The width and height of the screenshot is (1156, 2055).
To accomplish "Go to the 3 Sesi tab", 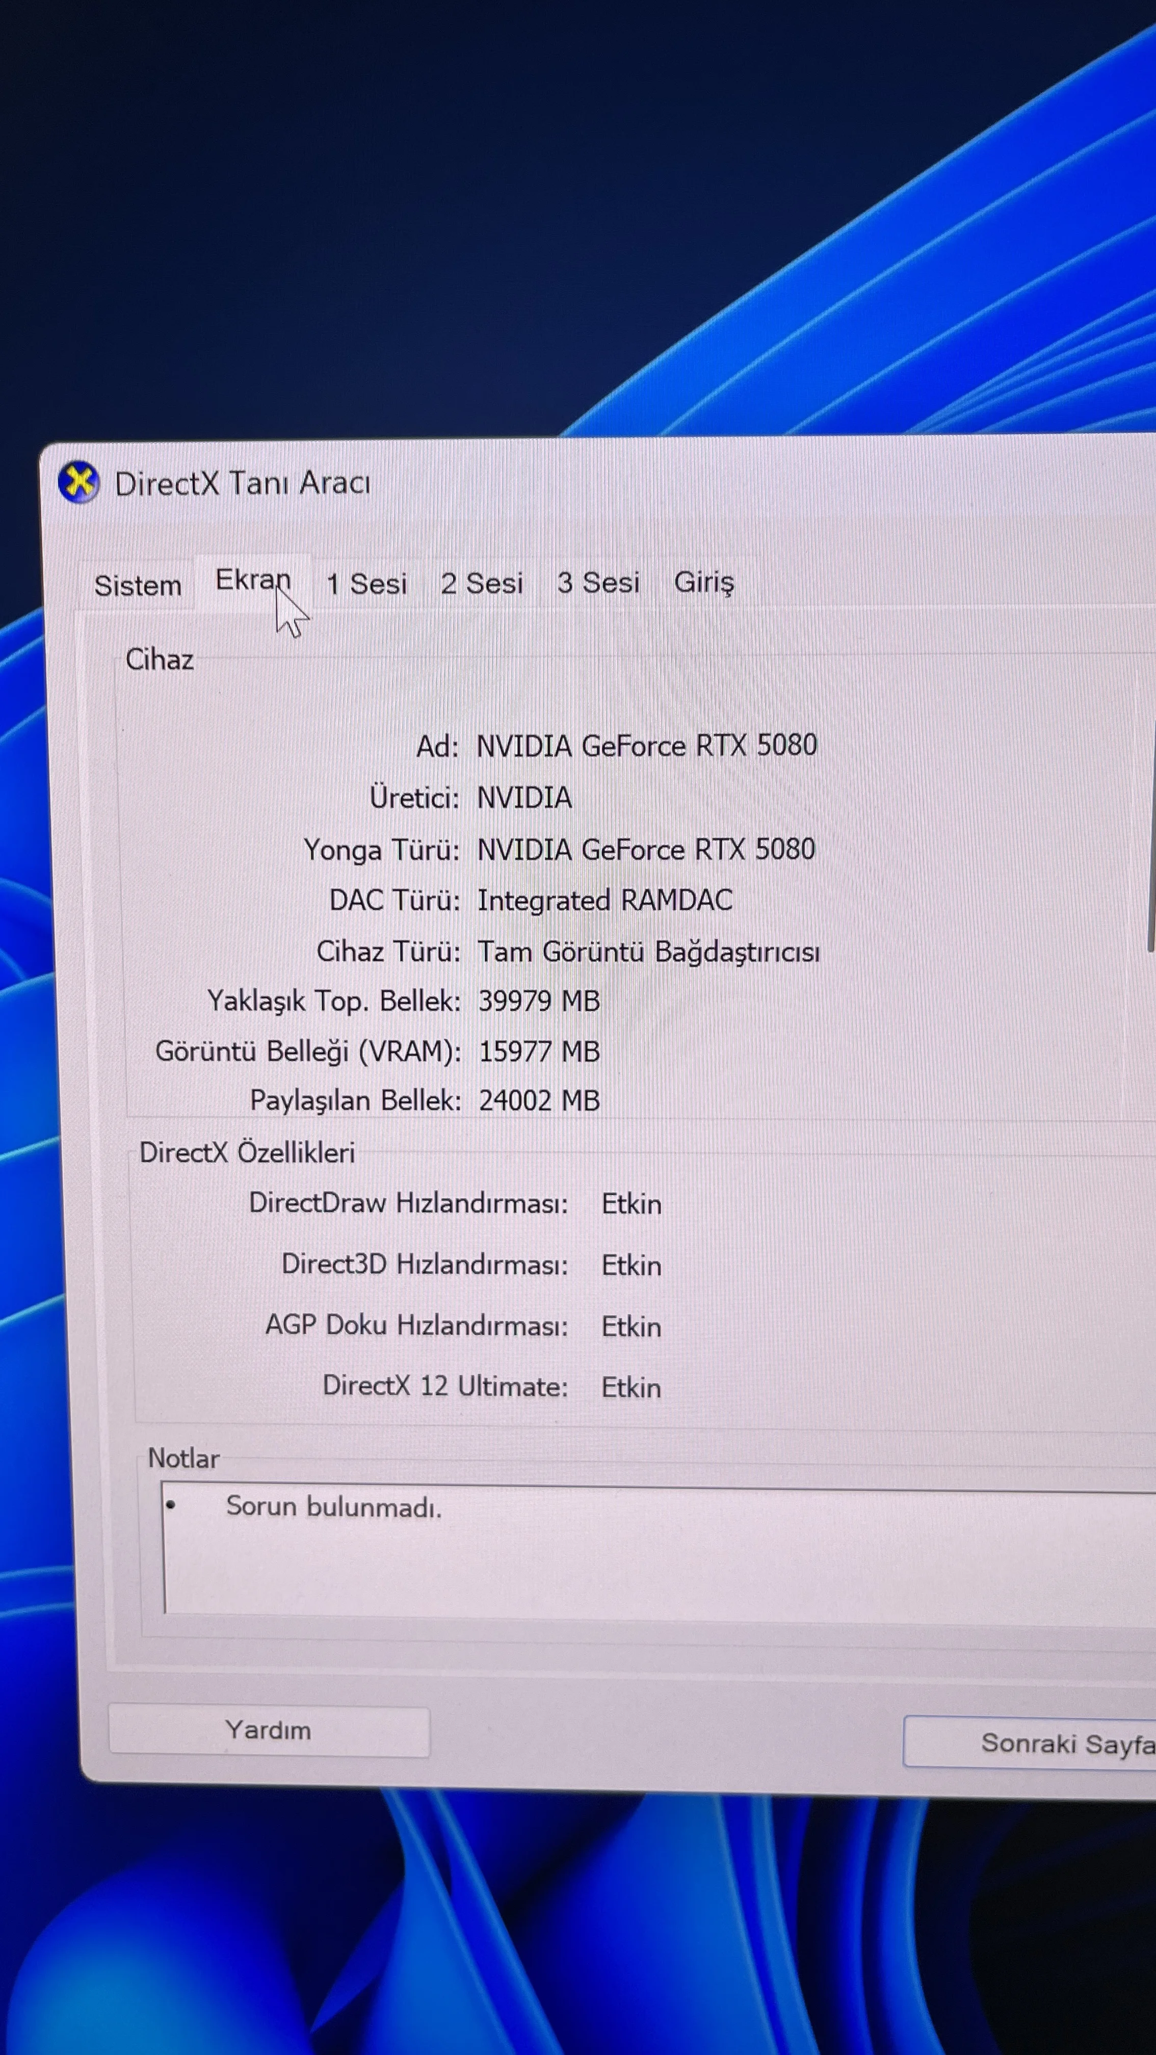I will [598, 583].
